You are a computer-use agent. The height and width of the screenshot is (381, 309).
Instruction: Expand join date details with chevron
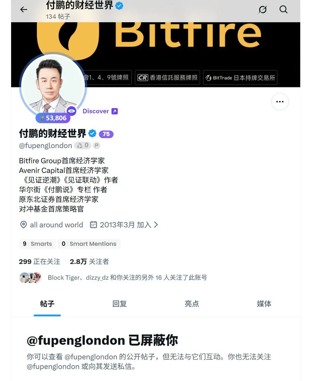coord(156,225)
